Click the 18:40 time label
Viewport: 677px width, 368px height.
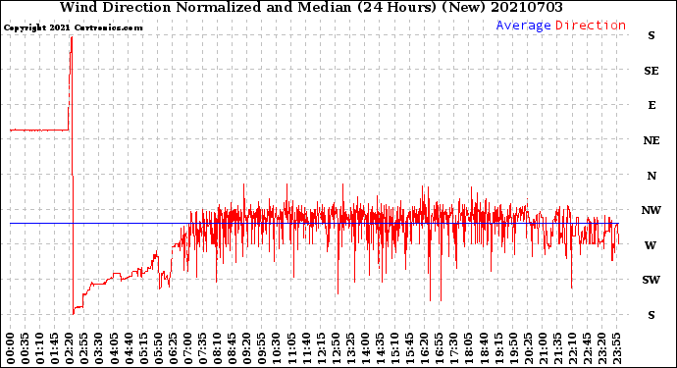483,349
